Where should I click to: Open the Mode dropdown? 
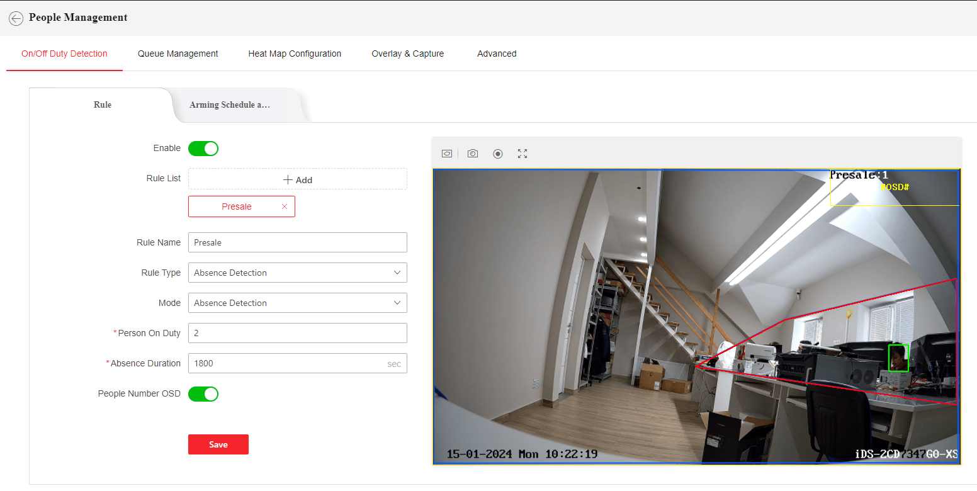pyautogui.click(x=298, y=303)
